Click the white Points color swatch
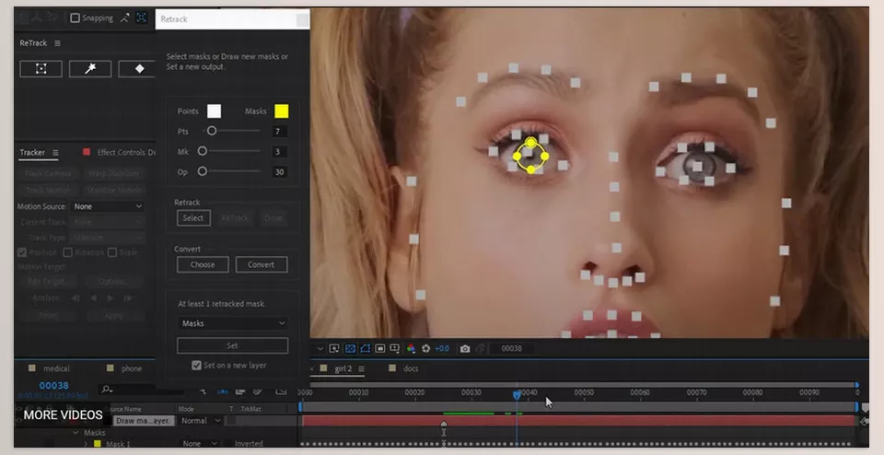The width and height of the screenshot is (884, 455). tap(215, 111)
